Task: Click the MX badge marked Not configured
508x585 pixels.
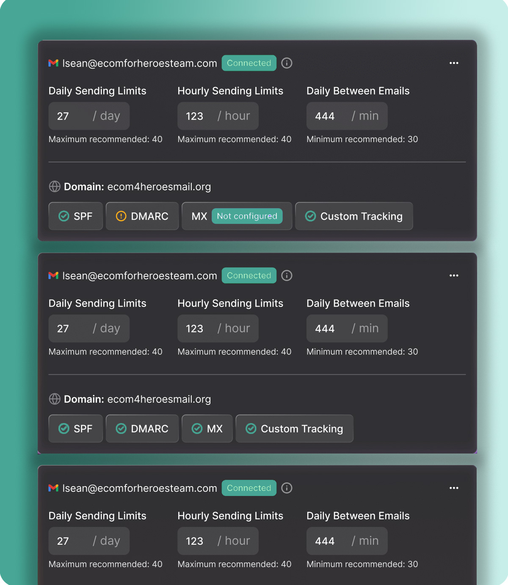Action: [237, 216]
